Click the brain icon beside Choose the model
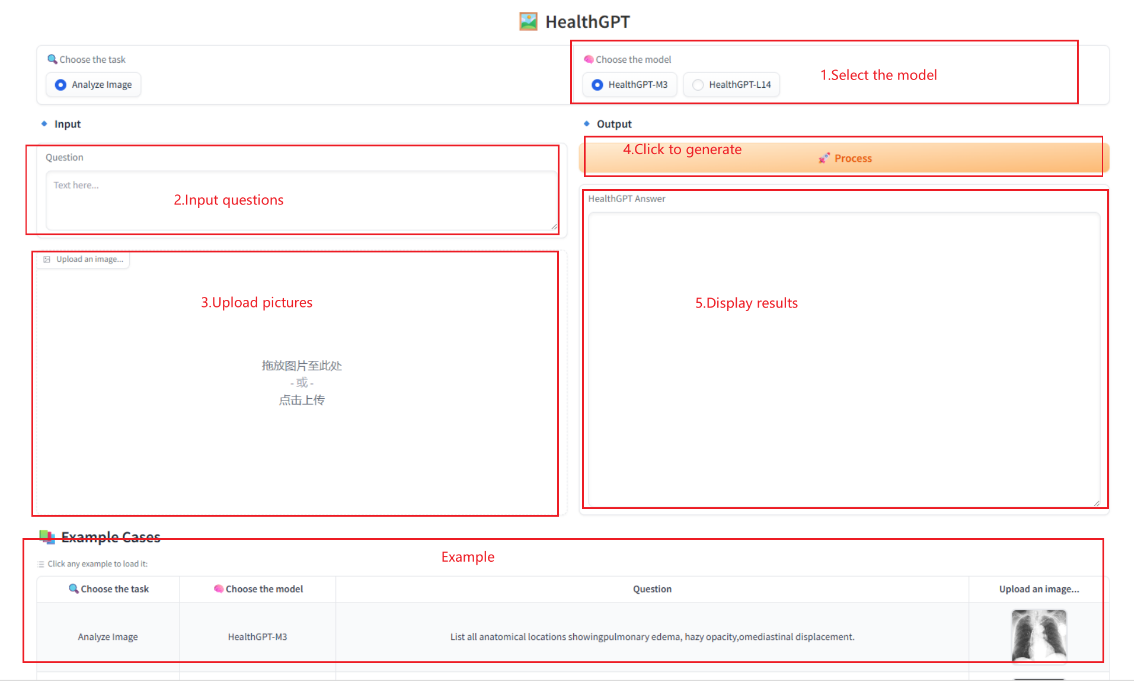The image size is (1141, 685). 589,59
